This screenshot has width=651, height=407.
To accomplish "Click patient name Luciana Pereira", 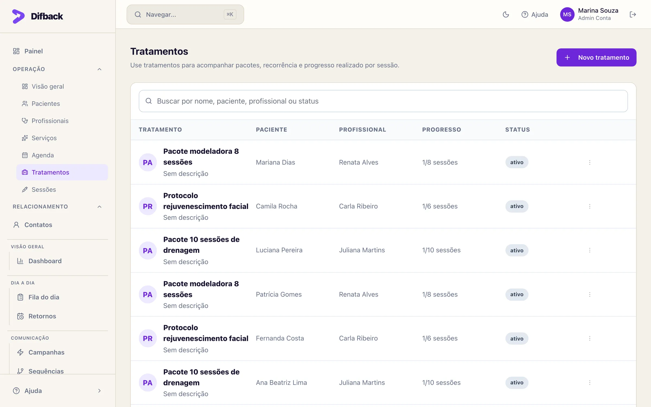I will pyautogui.click(x=279, y=250).
